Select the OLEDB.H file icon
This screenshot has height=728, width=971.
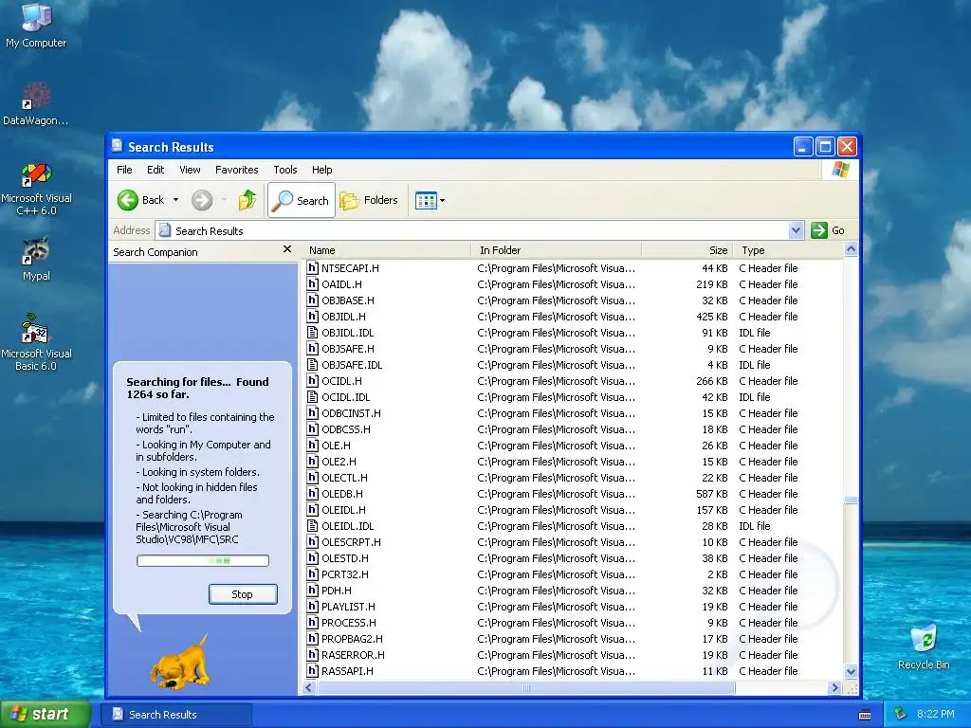point(313,493)
